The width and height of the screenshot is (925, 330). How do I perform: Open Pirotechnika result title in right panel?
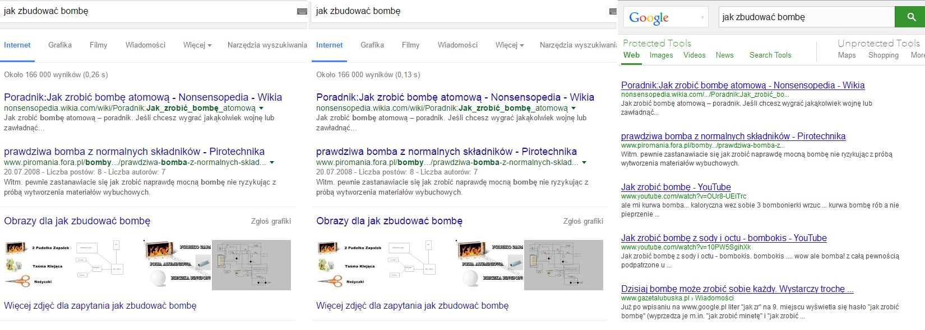(733, 136)
